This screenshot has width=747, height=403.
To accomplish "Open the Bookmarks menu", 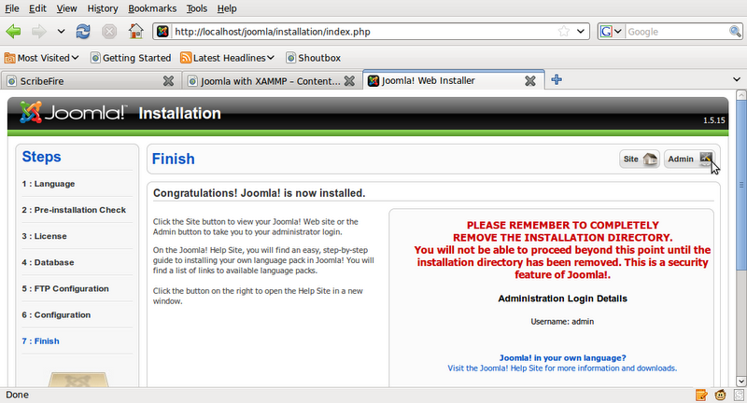I will (152, 8).
